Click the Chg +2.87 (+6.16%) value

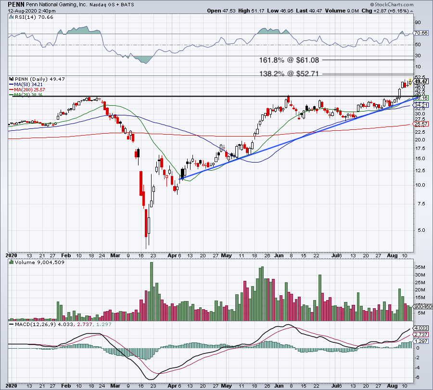pyautogui.click(x=385, y=11)
